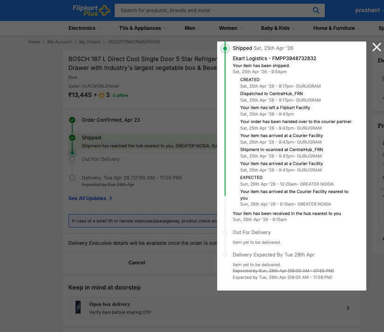Image resolution: width=384 pixels, height=332 pixels.
Task: Click the Shipped marker in the popup timeline
Action: [x=225, y=48]
